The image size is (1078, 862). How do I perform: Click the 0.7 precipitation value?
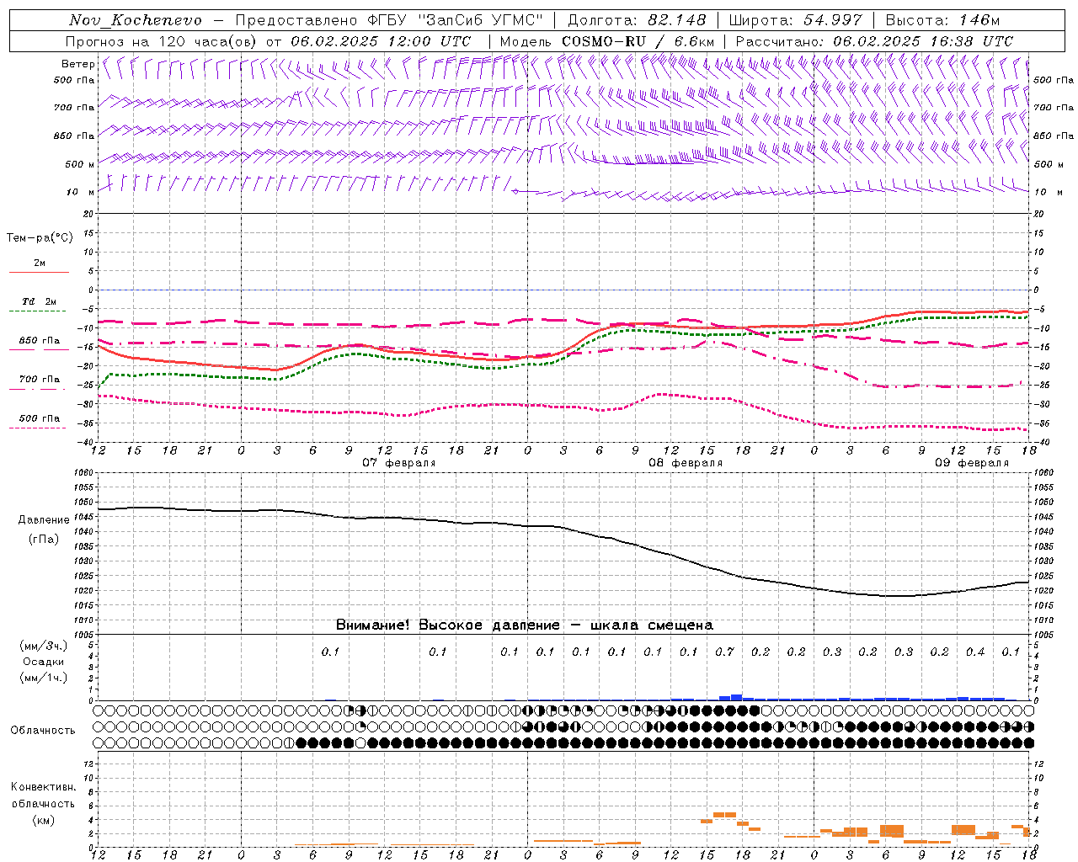pos(724,652)
